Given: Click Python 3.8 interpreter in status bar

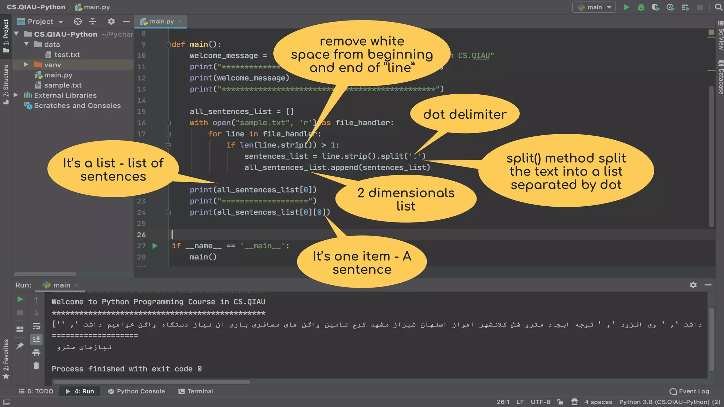Looking at the screenshot, I should coord(670,402).
